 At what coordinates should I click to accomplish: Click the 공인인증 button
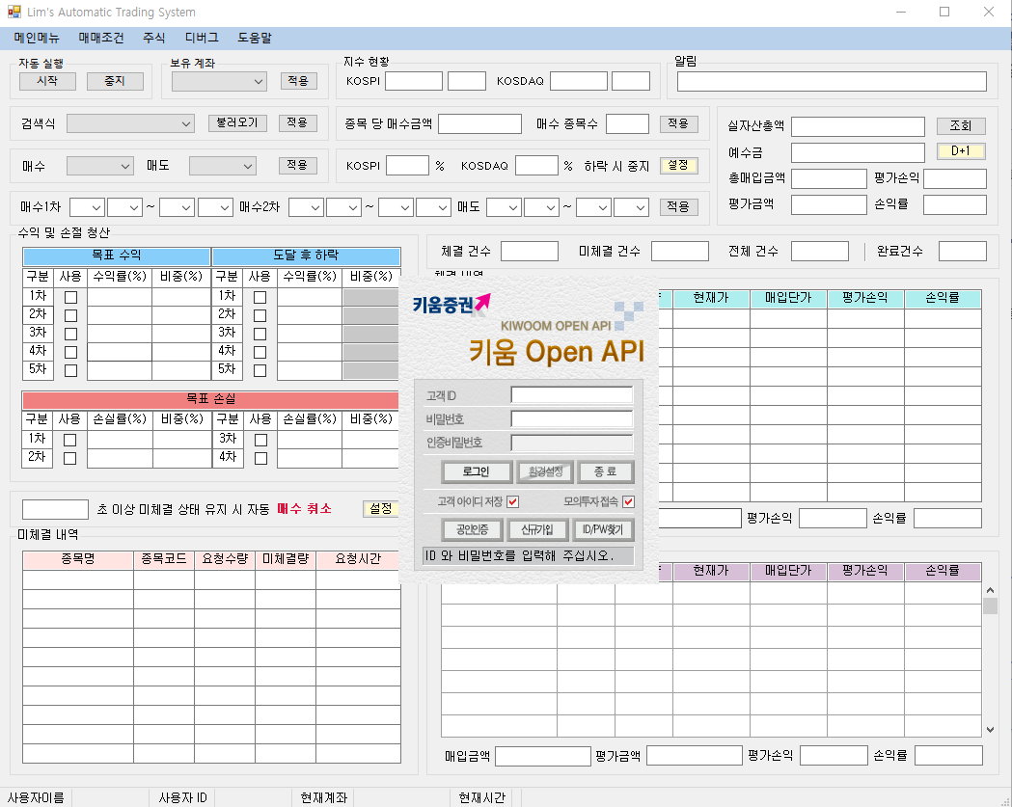(x=473, y=529)
